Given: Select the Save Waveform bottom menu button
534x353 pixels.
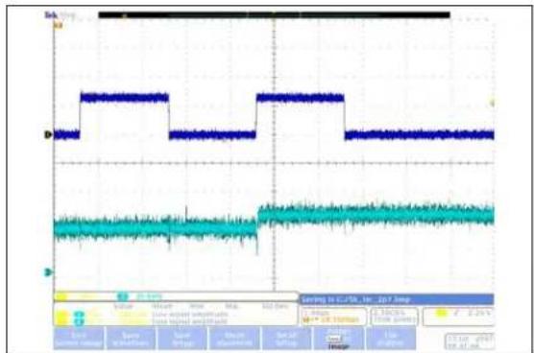Looking at the screenshot, I should pyautogui.click(x=131, y=338).
